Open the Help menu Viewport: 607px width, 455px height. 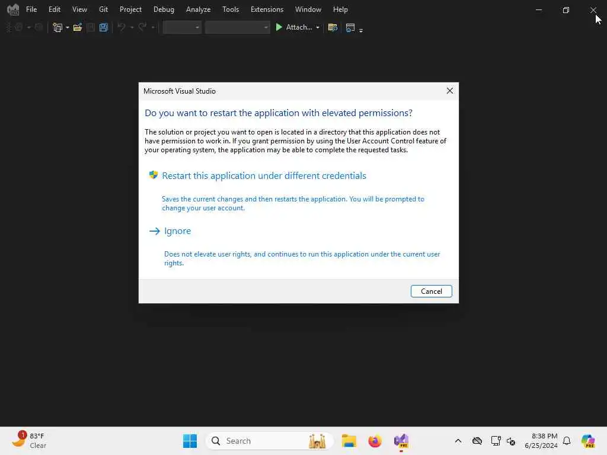click(x=340, y=9)
